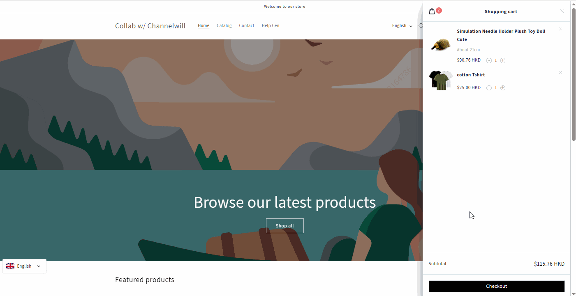Close the Shopping cart drawer
Viewport: 576px width, 296px height.
[x=562, y=11]
